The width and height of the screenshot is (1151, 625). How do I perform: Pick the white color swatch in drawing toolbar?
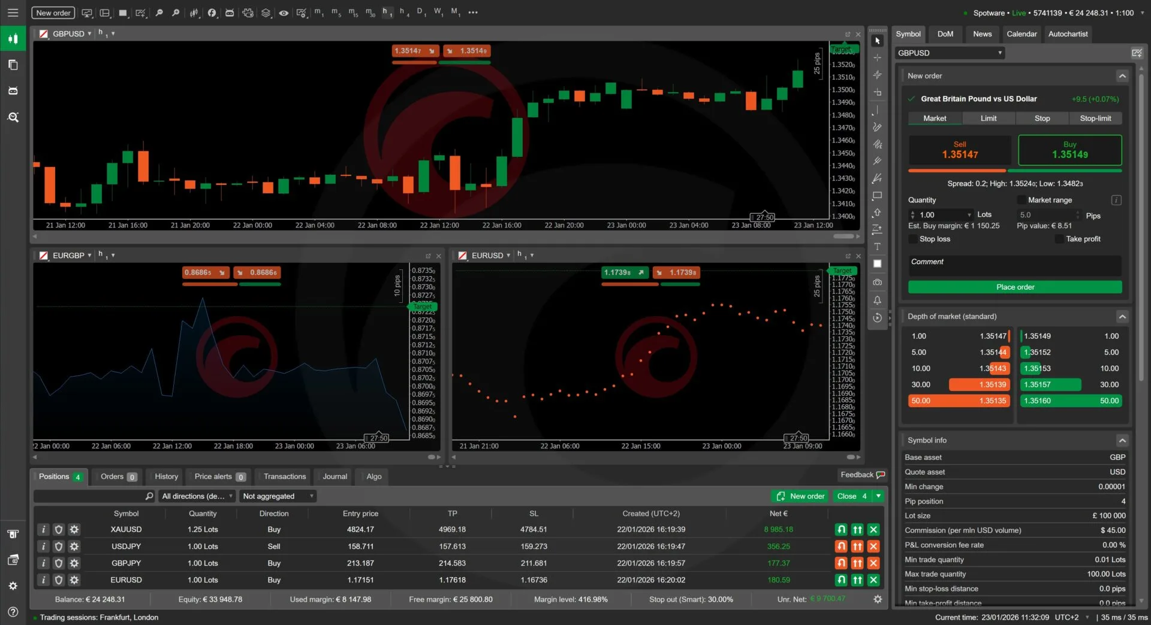(877, 264)
